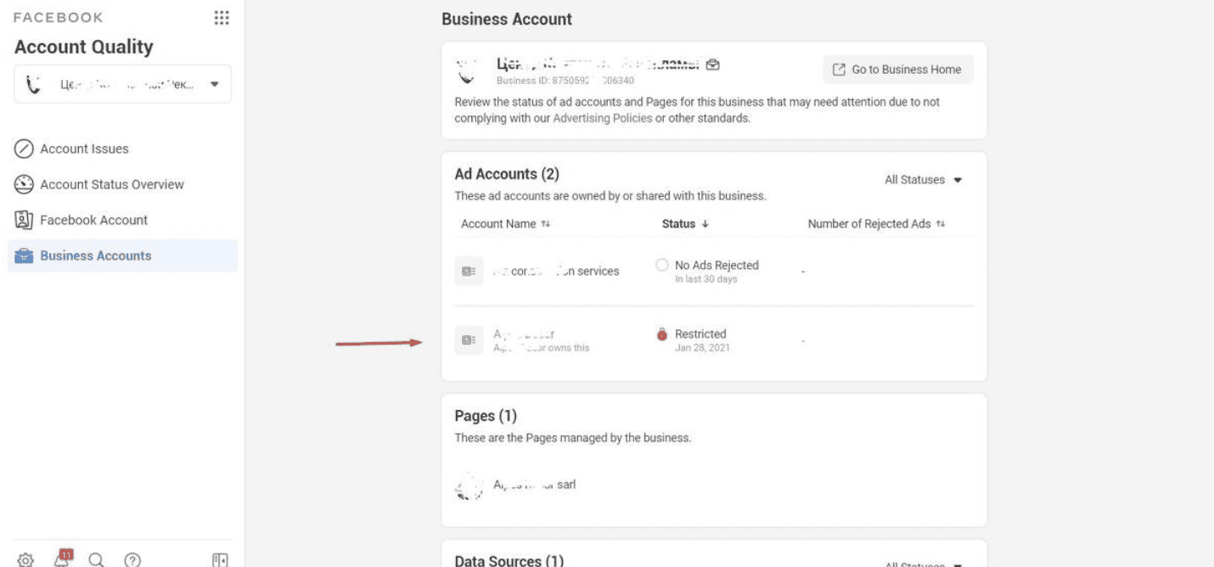This screenshot has height=567, width=1214.
Task: Open the Facebook tools grid menu
Action: tap(222, 18)
